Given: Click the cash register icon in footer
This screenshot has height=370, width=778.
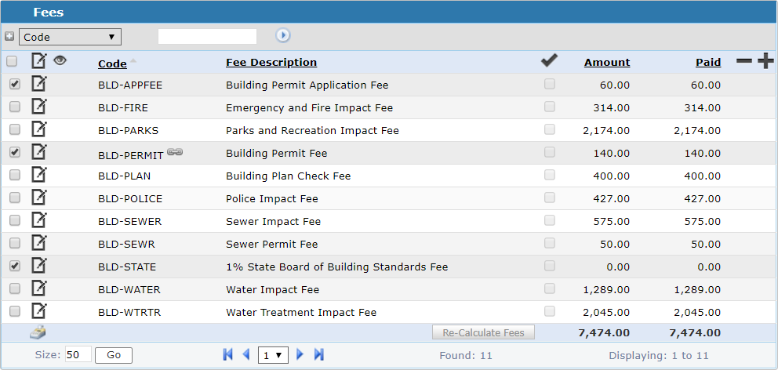Looking at the screenshot, I should coord(38,332).
